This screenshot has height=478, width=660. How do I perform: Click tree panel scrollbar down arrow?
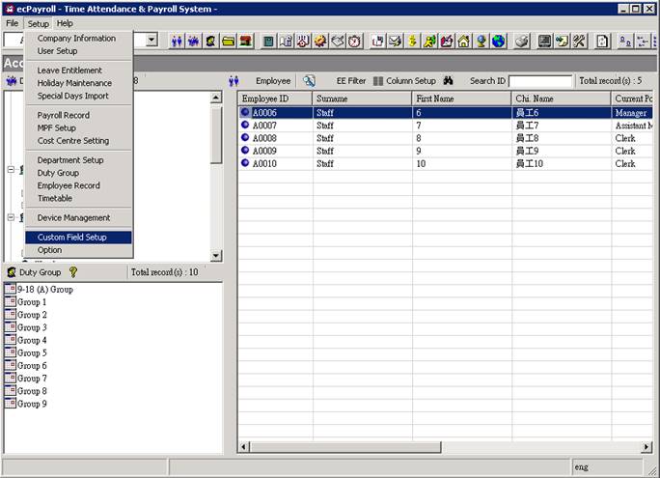[x=216, y=255]
